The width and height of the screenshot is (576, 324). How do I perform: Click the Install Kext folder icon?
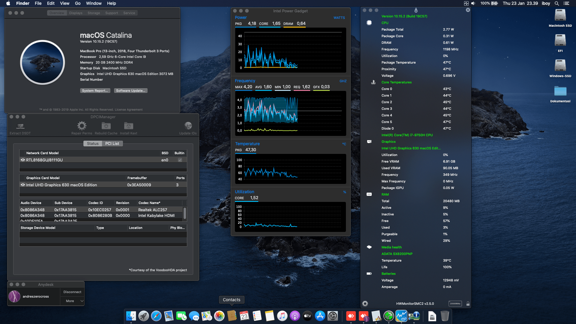click(128, 126)
